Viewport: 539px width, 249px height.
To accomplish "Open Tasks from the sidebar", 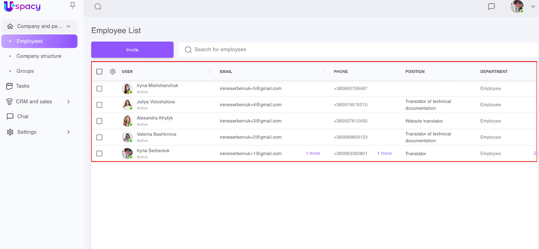I will [x=23, y=86].
